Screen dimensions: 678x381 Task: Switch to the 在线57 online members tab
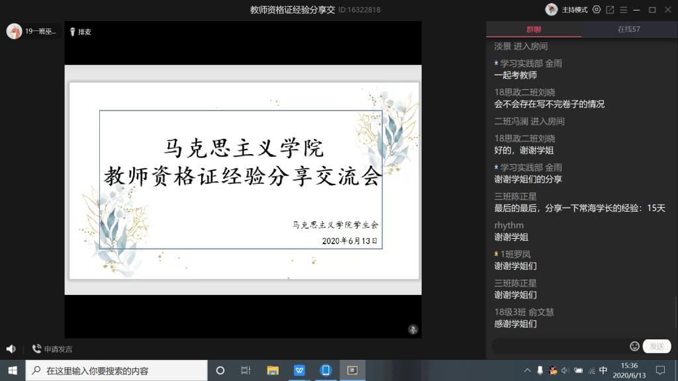pyautogui.click(x=628, y=29)
